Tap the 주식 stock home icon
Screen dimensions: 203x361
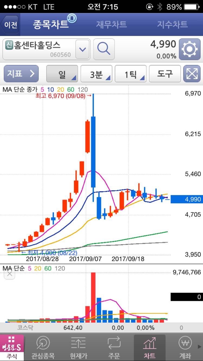tap(12, 347)
